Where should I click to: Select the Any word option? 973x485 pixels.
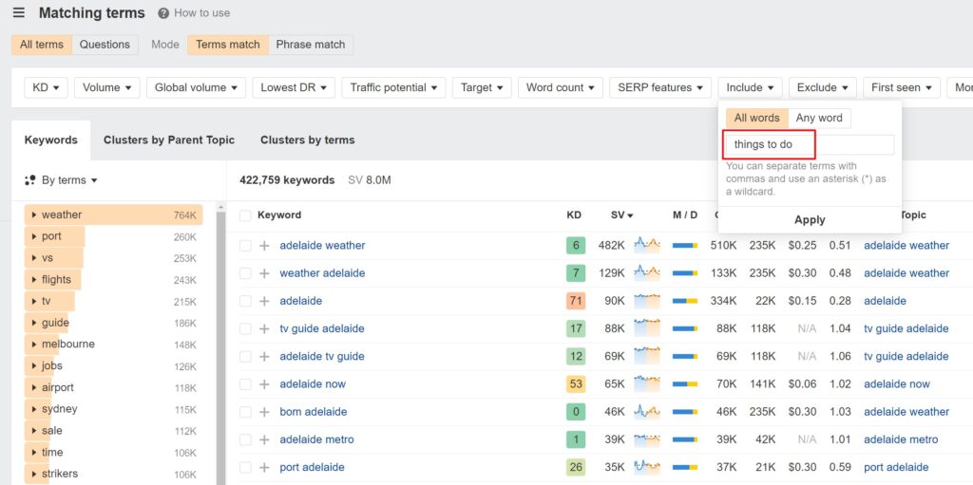pyautogui.click(x=819, y=118)
